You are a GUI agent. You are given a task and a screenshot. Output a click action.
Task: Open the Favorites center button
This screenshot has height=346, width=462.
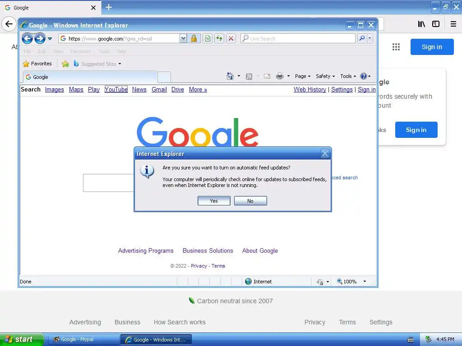click(x=37, y=64)
